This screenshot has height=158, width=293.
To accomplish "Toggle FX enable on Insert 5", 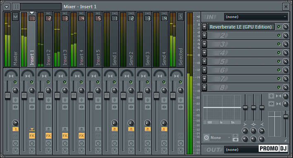I will pyautogui.click(x=98, y=136).
